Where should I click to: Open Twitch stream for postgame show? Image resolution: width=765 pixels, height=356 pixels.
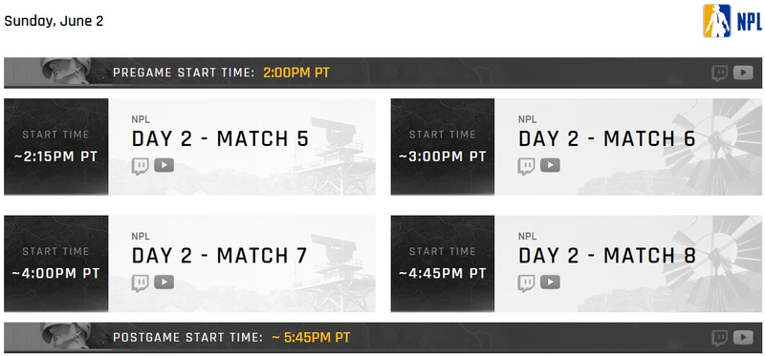720,338
